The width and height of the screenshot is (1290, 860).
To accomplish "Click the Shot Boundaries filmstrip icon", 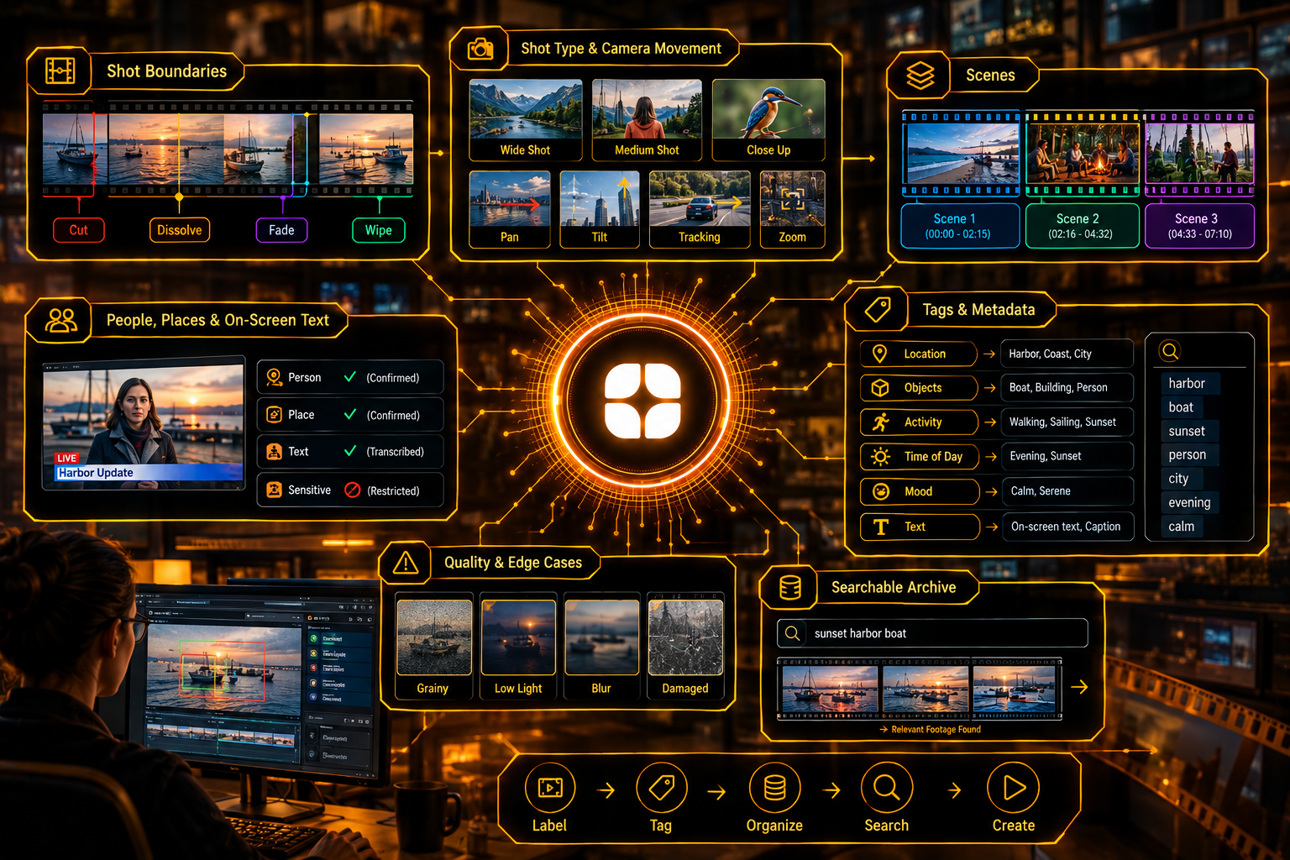I will click(60, 71).
